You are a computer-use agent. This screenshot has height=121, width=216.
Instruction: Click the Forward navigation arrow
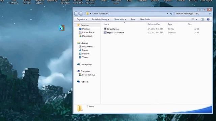pos(81,13)
